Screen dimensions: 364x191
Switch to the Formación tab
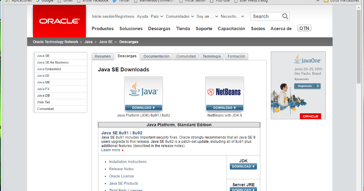(236, 56)
